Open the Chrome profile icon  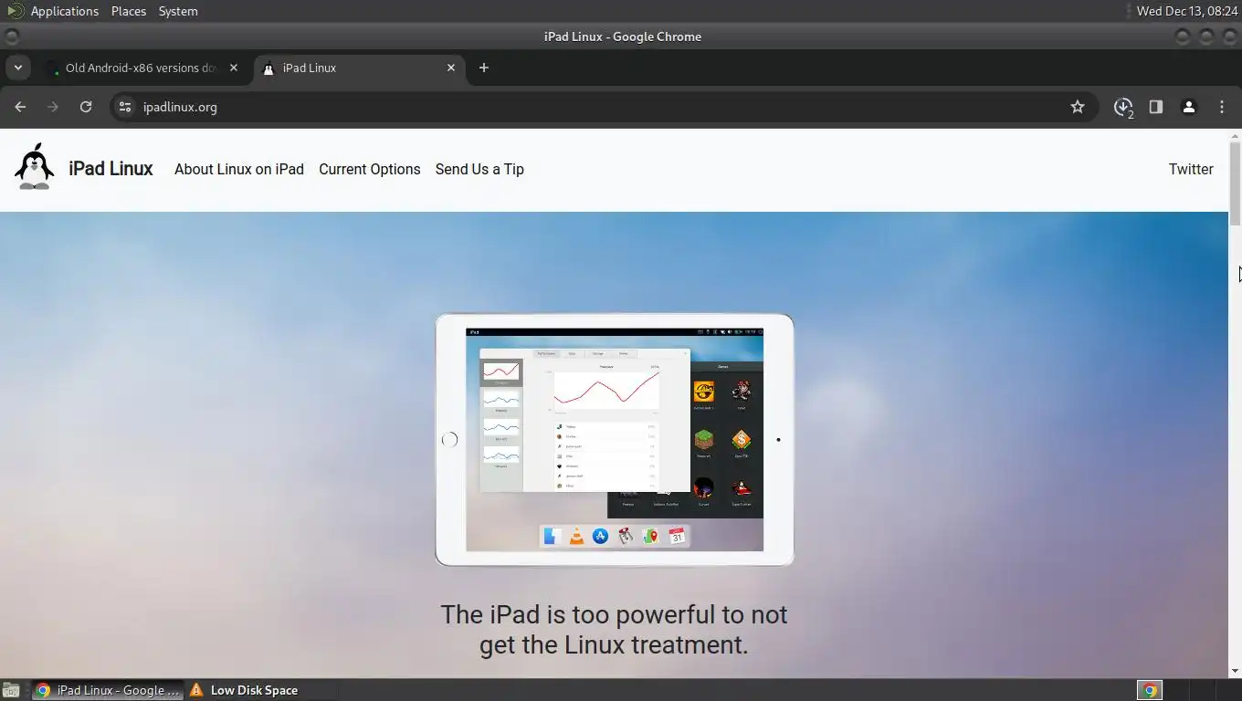coord(1189,107)
